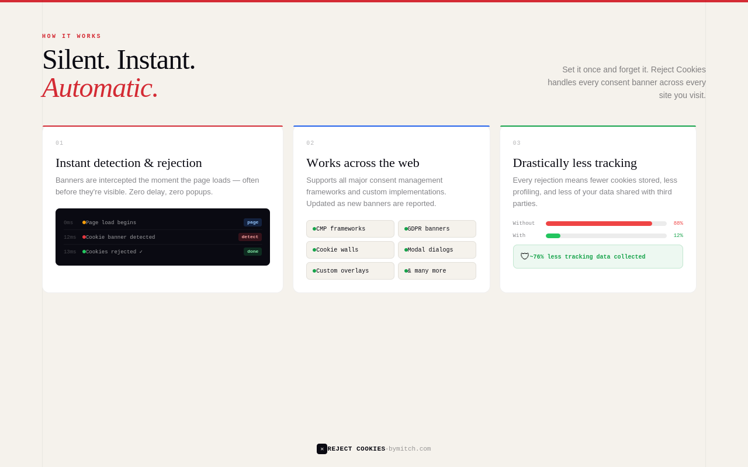Click the HOW IT WORKS label
Image resolution: width=748 pixels, height=467 pixels.
72,36
